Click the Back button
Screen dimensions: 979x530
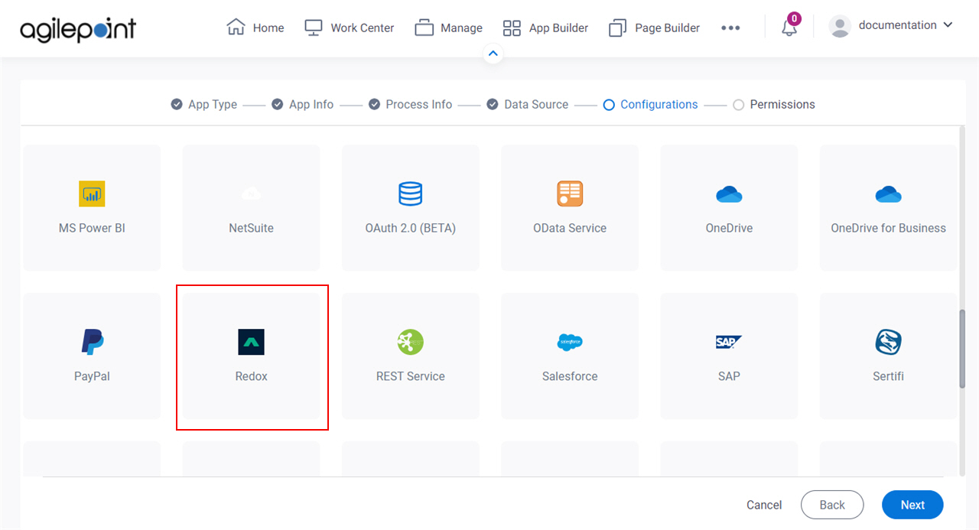832,505
